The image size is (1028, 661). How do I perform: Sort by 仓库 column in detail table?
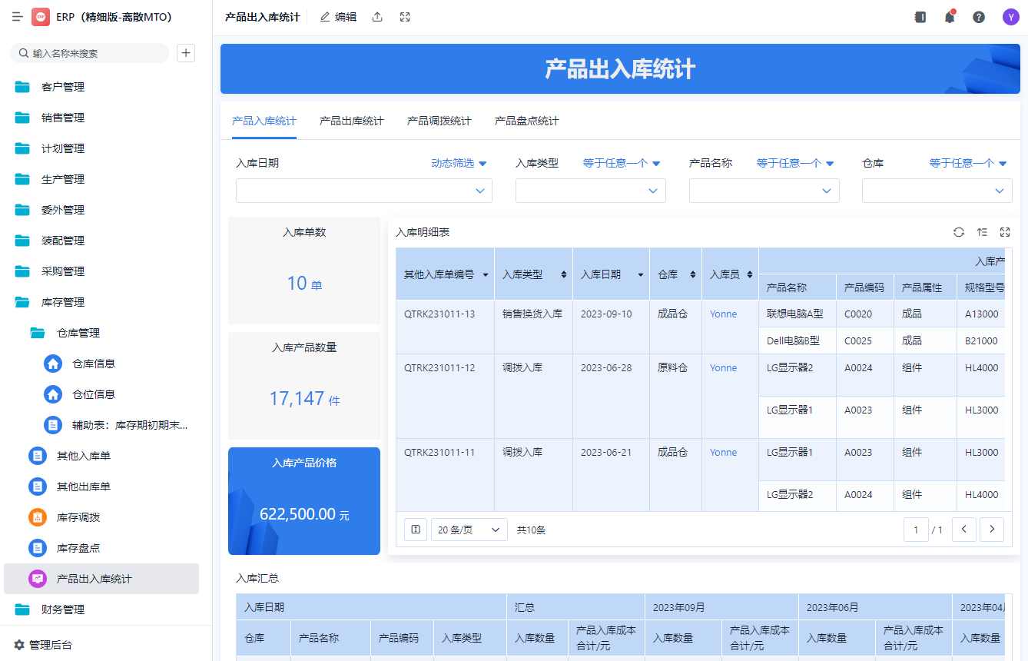[x=676, y=274]
